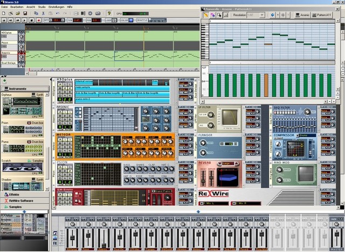Viewport: 345px width, 252px height.
Task: Click the Scratch sampling turntable thumbnail
Action: 23,167
